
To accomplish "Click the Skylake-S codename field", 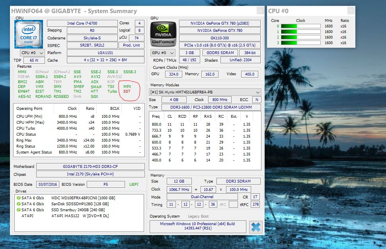I will 92,38.
